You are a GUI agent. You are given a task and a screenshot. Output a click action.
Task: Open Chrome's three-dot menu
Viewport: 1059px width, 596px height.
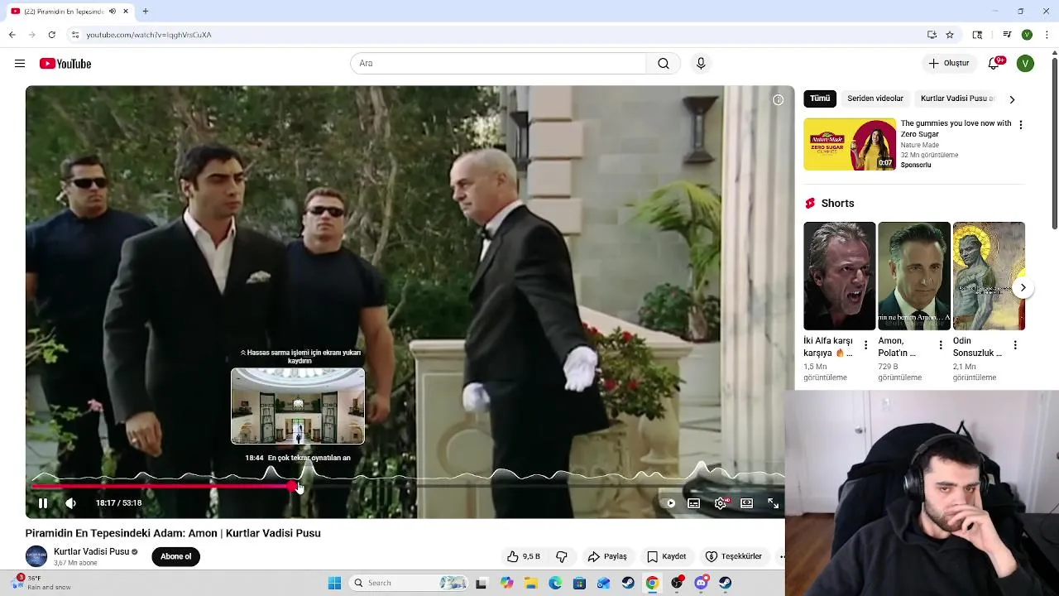pos(1047,35)
